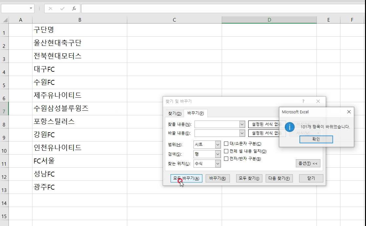The height and width of the screenshot is (226, 366).
Task: Select cell containing 수원삼성블루윙즈
Action: click(80, 109)
